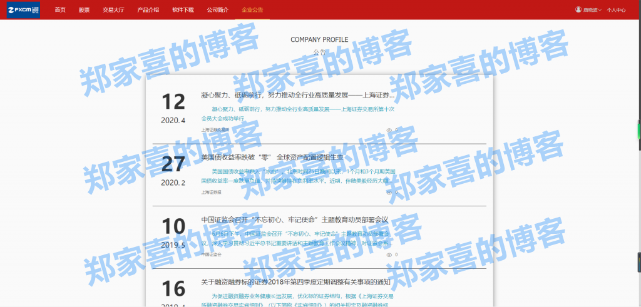Open notice 关于融资融券标的证券2018年第四季度定期调整
Viewport: 641px width, 307px height.
296,282
